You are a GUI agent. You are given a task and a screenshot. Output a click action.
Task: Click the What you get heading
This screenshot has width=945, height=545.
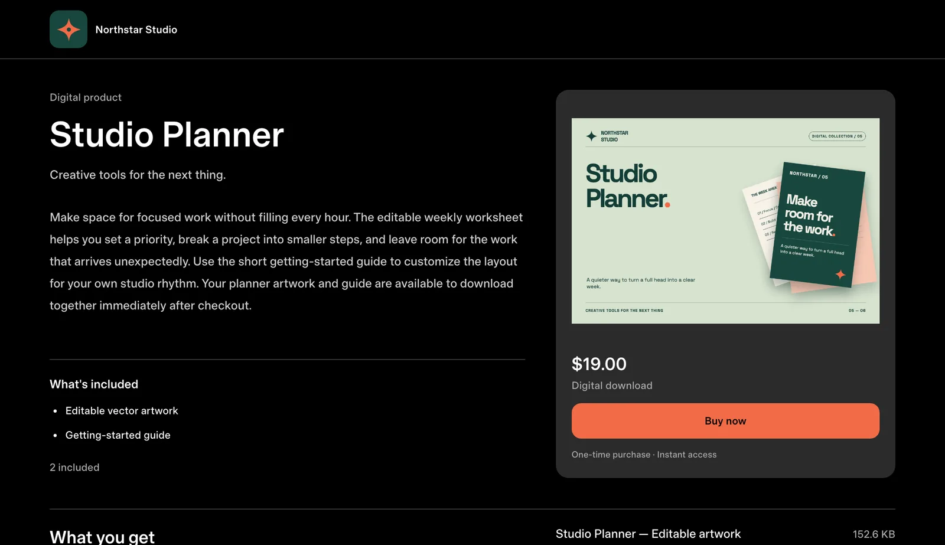pyautogui.click(x=102, y=537)
